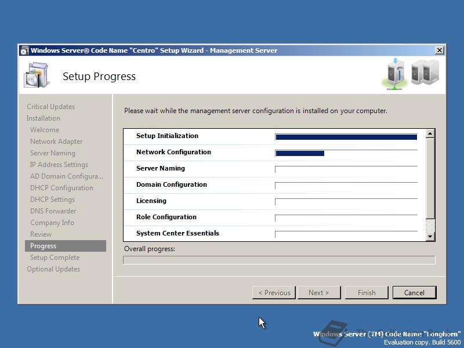This screenshot has width=464, height=348.
Task: Select the Role Configuration row label
Action: click(x=166, y=217)
